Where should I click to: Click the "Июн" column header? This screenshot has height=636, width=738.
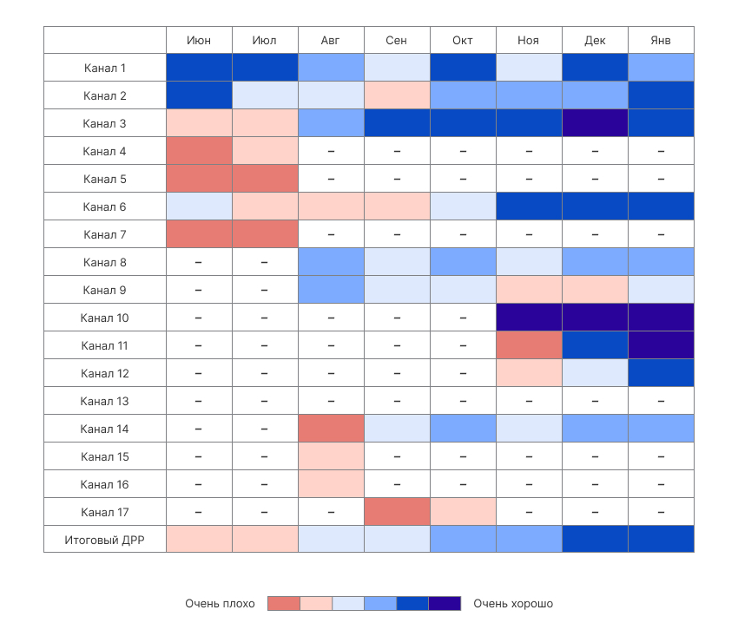(199, 40)
